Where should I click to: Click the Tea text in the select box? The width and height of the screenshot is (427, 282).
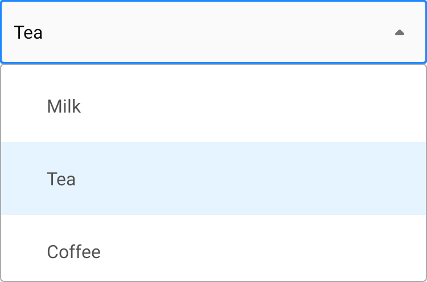pos(28,32)
